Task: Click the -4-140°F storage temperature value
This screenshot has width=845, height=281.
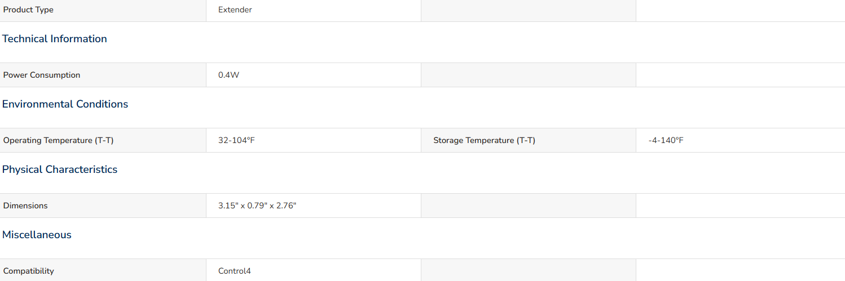Action: click(666, 140)
